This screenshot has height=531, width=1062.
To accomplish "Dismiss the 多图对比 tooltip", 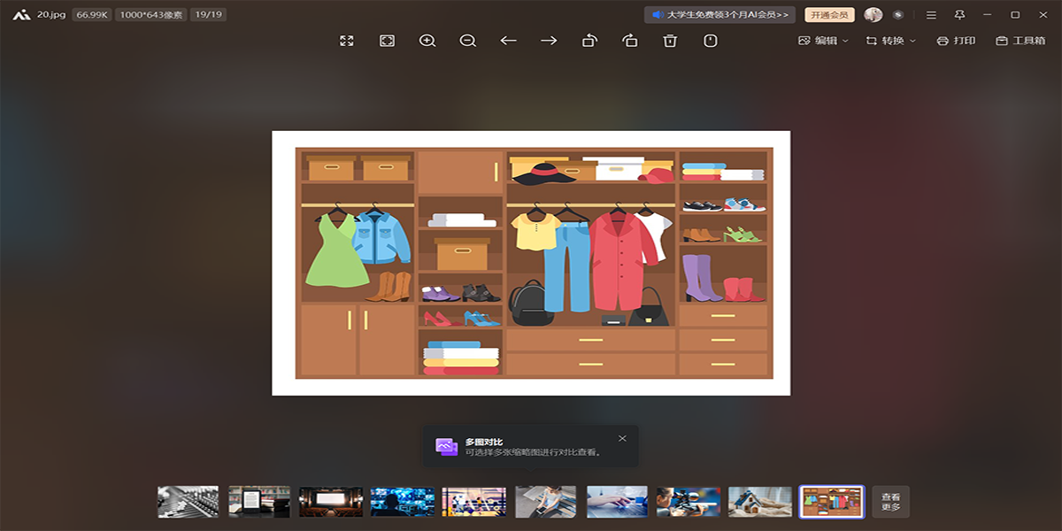I will click(622, 438).
